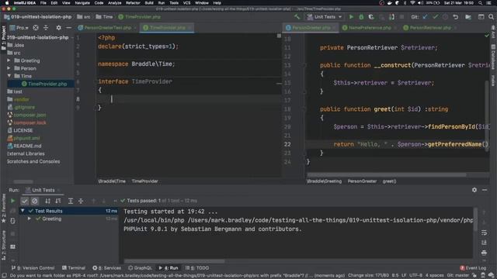Image resolution: width=497 pixels, height=279 pixels.
Task: Expand the Greeting folder in project tree
Action: [x=9, y=60]
